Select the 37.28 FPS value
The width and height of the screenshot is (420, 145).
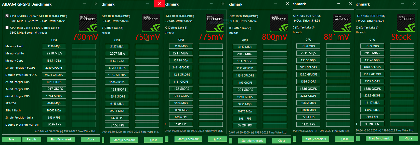245,125
